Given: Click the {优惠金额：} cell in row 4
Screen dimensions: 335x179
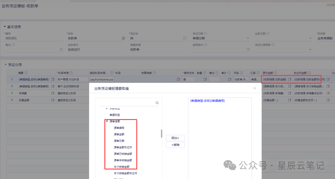Looking at the screenshot, I should click(271, 100).
